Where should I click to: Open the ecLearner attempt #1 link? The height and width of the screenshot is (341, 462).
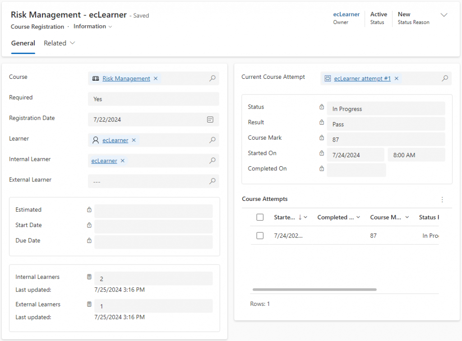click(x=362, y=78)
